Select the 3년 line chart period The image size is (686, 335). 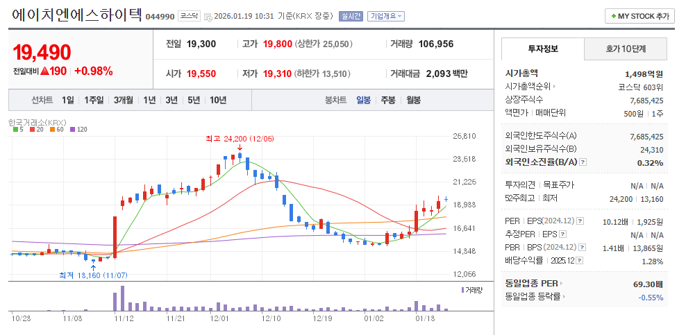(x=171, y=100)
